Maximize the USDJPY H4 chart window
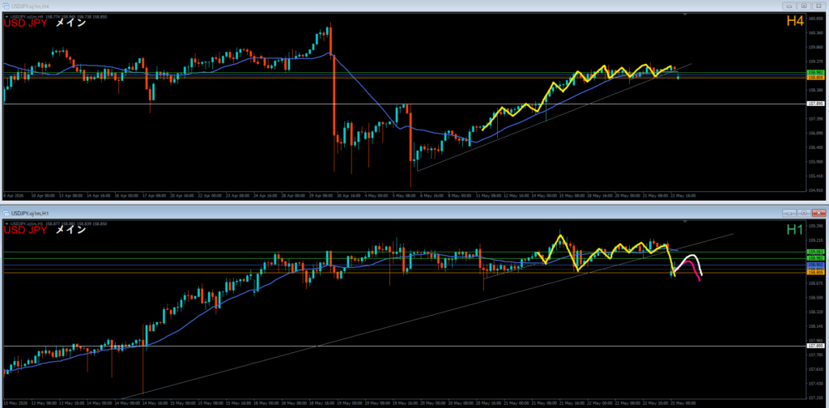The image size is (829, 408). [804, 6]
